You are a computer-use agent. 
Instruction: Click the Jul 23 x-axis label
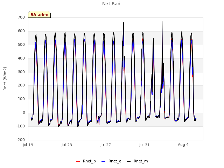tap(67, 145)
